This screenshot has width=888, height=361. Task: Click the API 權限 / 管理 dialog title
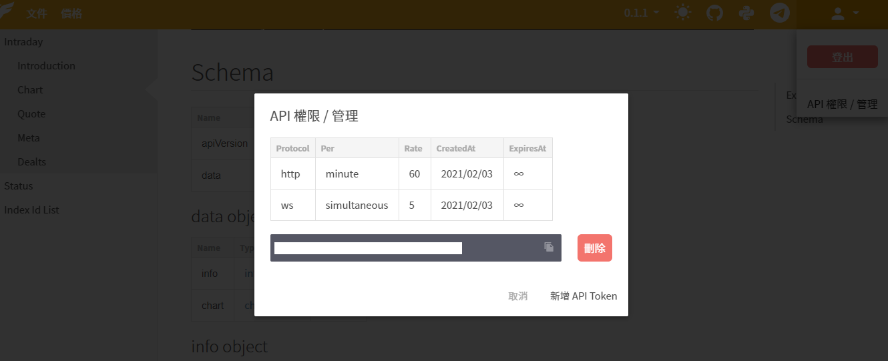(x=314, y=116)
